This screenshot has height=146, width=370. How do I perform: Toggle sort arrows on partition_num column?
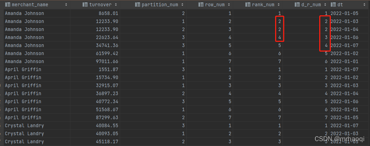(x=182, y=5)
